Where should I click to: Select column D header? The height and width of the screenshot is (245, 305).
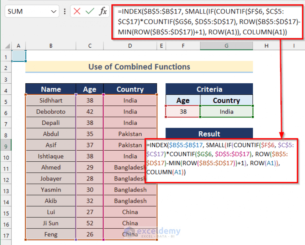tap(130, 46)
